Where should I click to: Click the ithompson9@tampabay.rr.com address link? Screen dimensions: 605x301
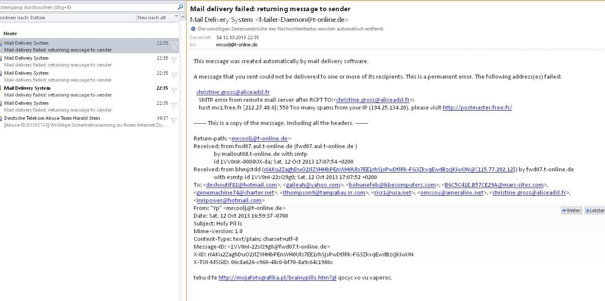324,193
